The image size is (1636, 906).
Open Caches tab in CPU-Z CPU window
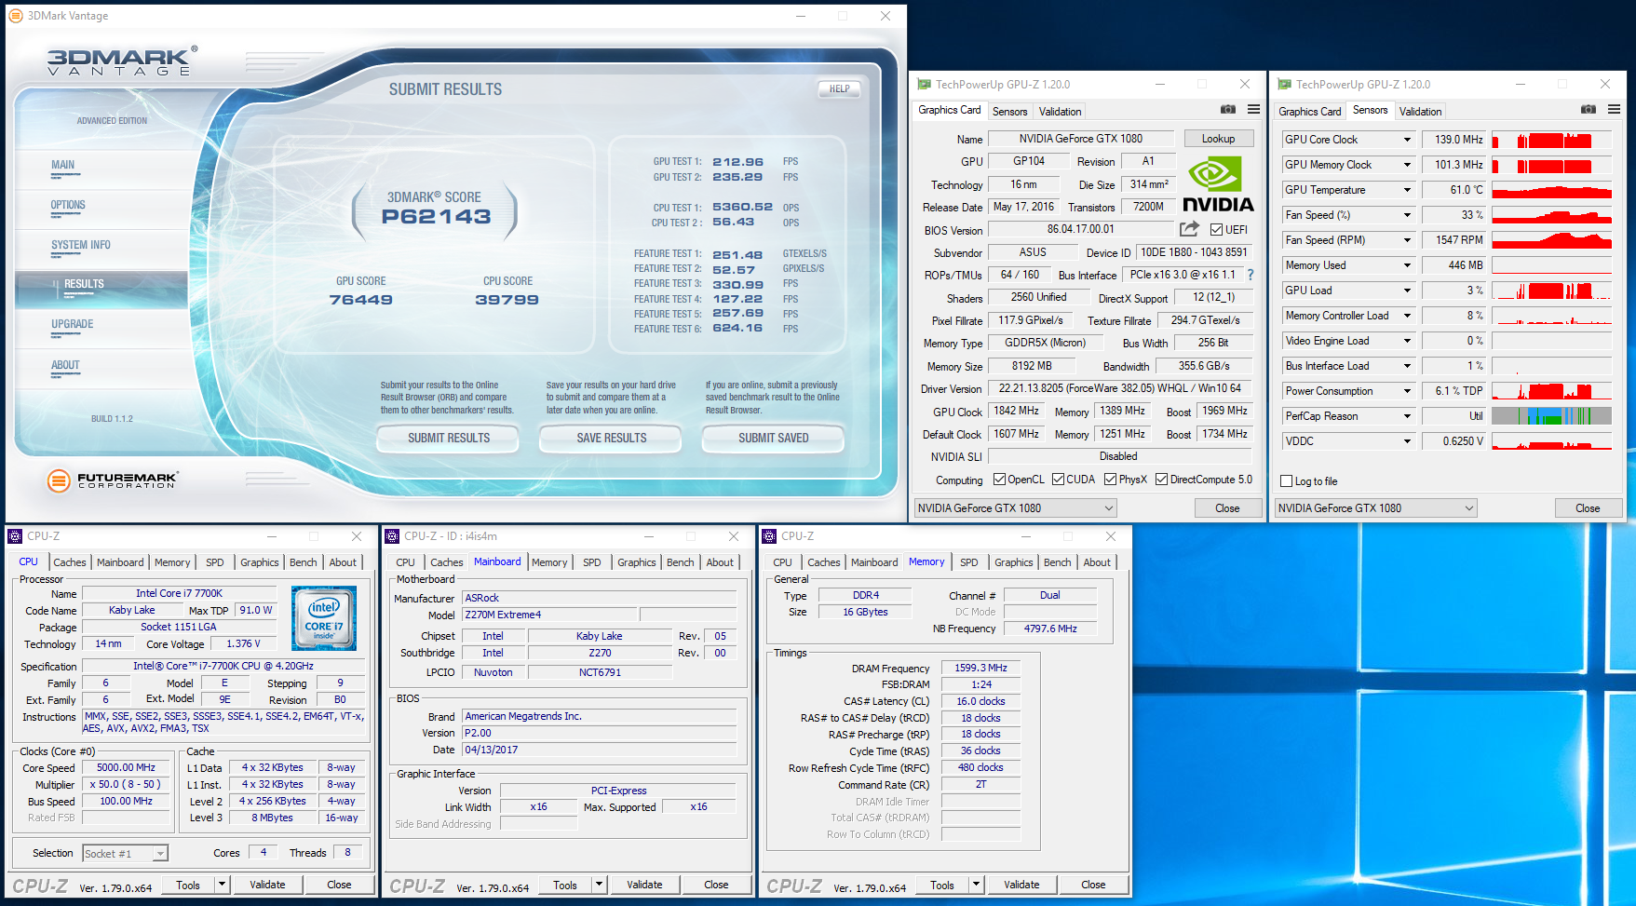pyautogui.click(x=70, y=562)
